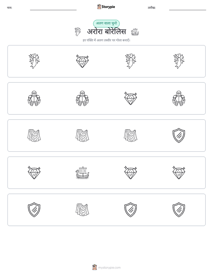
Task: Click the shield in the cloth row
Action: [x=179, y=135]
